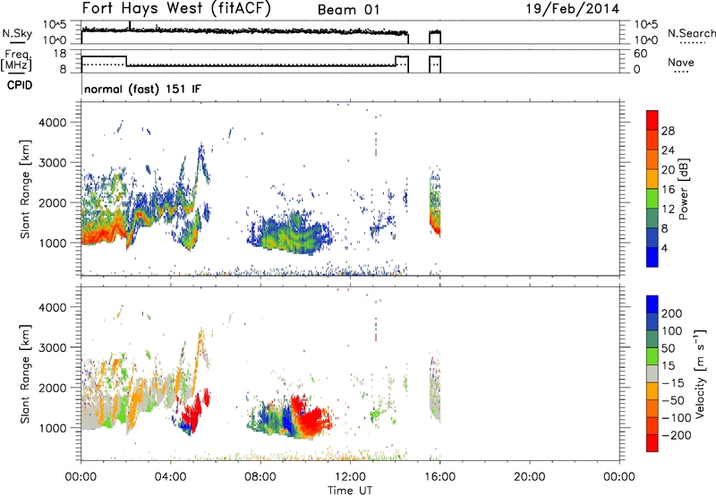Click the 'Power [dB]' colorbar title
Image resolution: width=716 pixels, height=496 pixels.
[683, 189]
